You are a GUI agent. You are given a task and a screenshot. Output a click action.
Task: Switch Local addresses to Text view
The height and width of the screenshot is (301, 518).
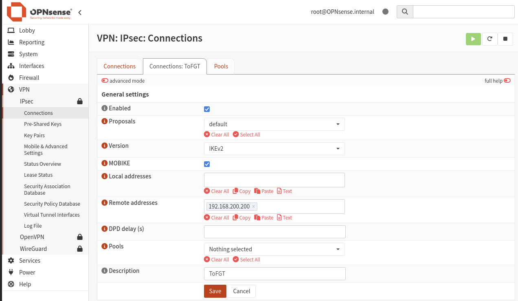[284, 191]
